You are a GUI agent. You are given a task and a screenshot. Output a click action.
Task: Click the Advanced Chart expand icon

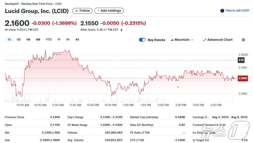click(x=205, y=40)
